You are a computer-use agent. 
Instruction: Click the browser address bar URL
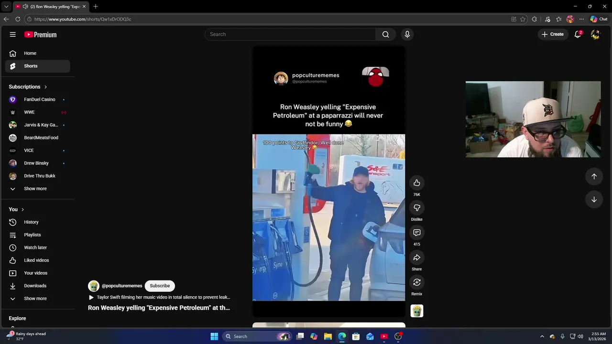click(83, 19)
